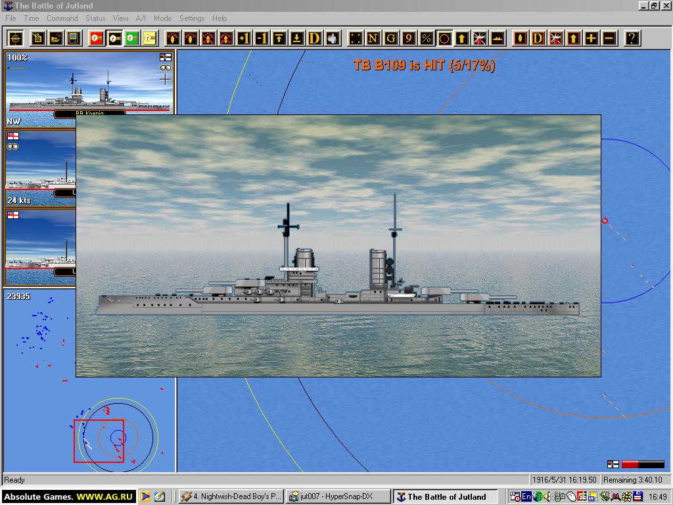Select the black time-speed clock icon
Viewport: 673px width, 505px height.
(114, 38)
